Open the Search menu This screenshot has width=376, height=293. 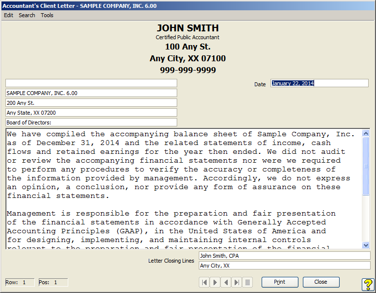point(27,15)
